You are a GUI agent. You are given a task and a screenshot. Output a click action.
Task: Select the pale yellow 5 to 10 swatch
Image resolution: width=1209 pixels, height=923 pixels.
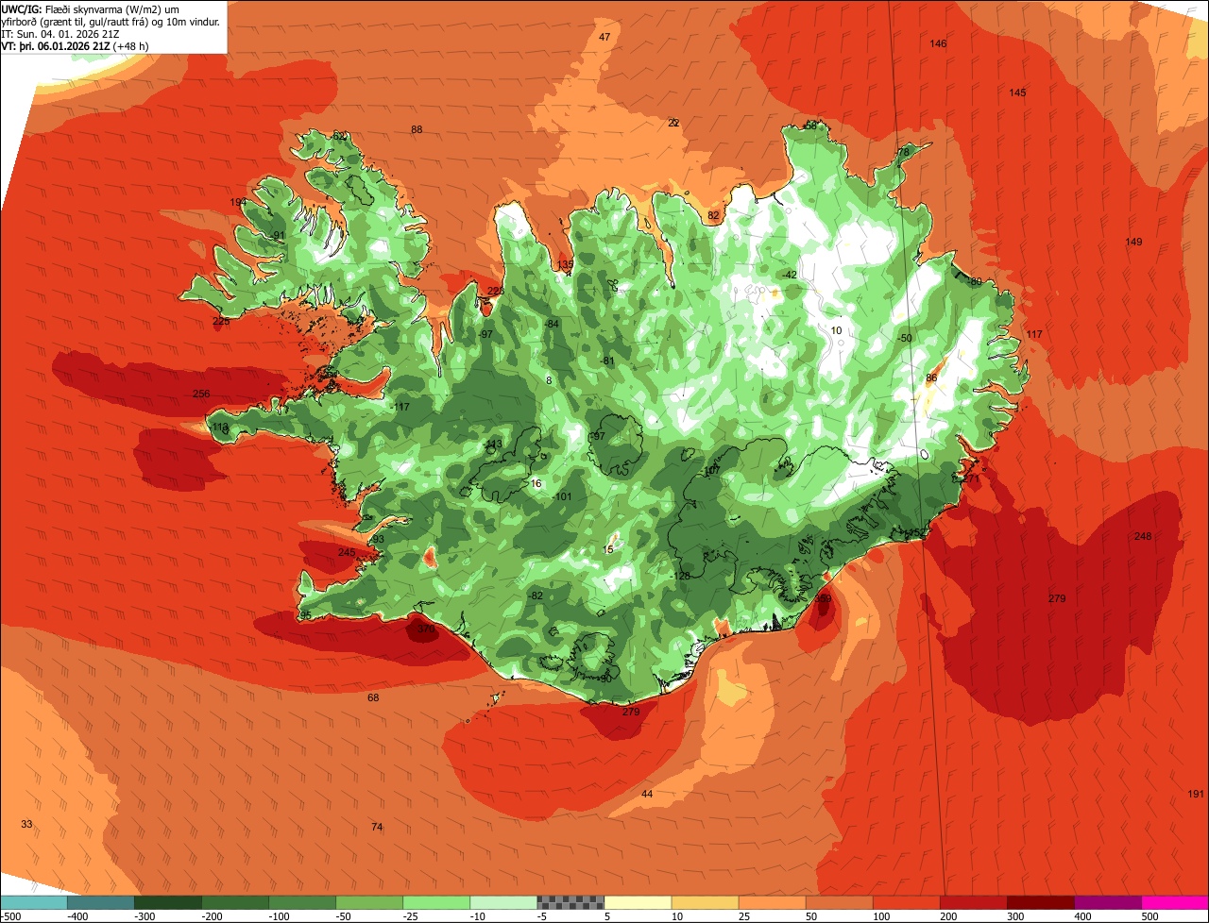click(x=638, y=902)
